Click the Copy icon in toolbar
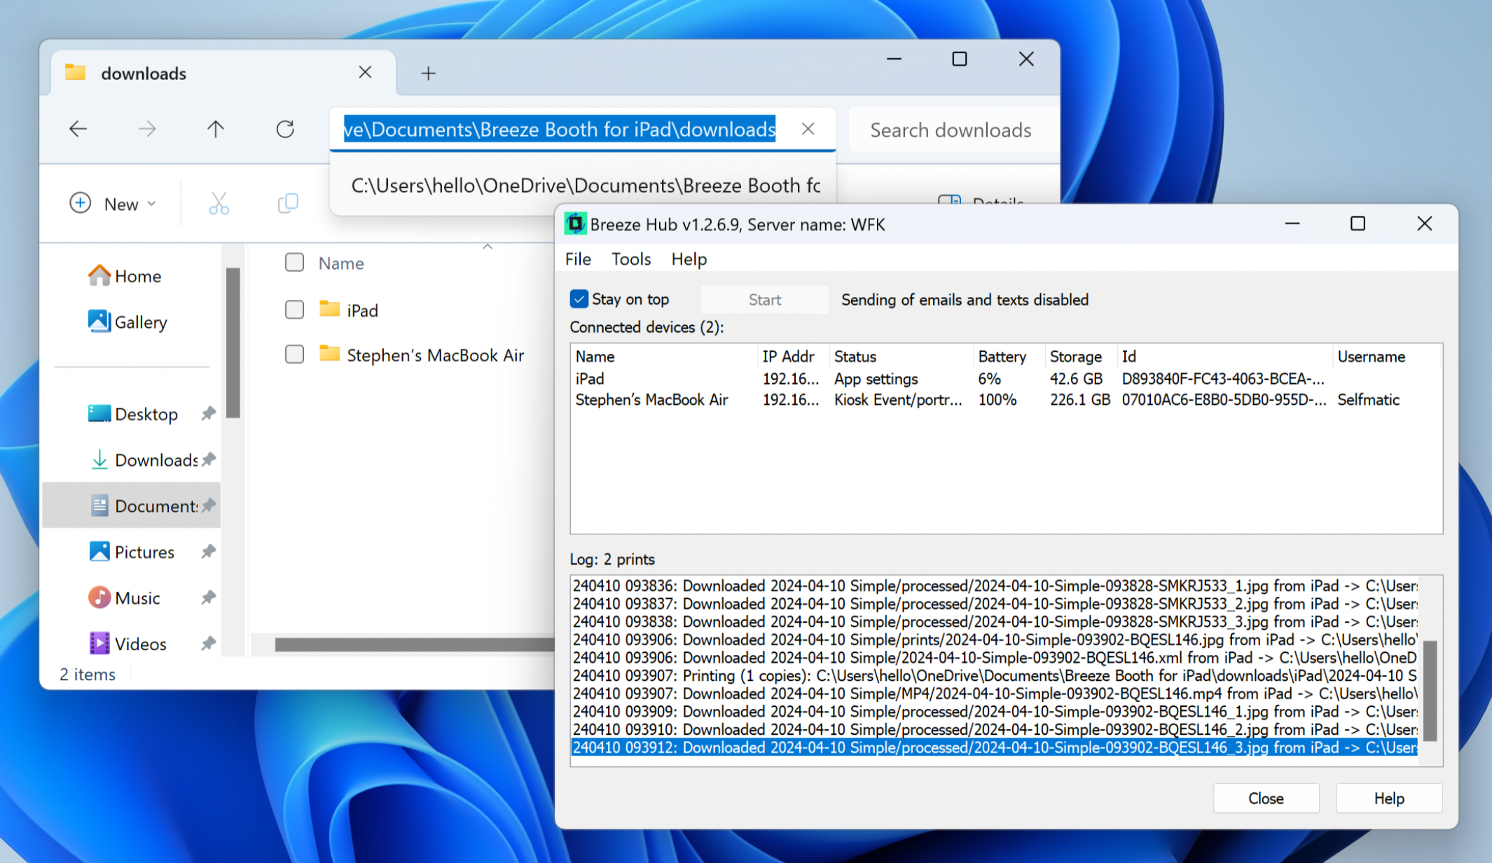Viewport: 1492px width, 863px height. coord(288,204)
